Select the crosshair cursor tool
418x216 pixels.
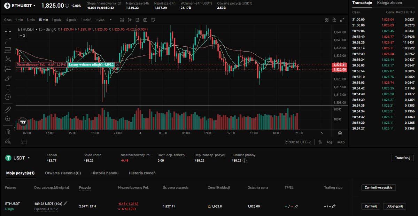pos(8,31)
